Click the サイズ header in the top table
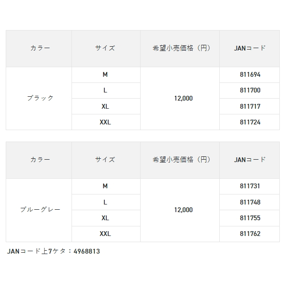Screen dimensions: 286x286 pos(105,48)
